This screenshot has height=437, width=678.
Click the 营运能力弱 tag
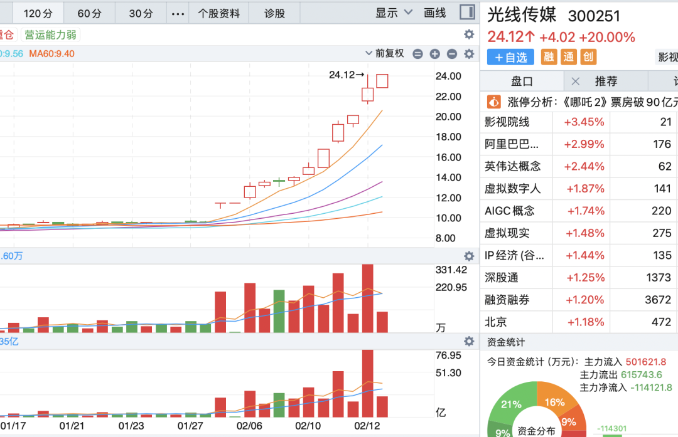51,35
